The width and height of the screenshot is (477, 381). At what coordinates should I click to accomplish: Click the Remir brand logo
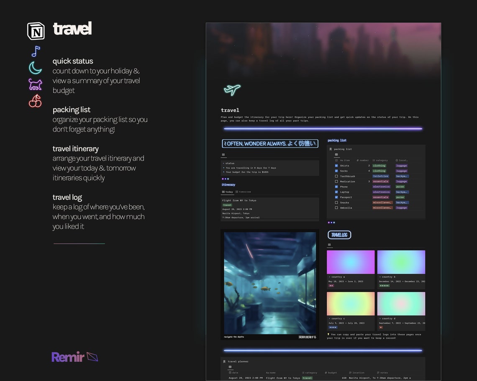[x=75, y=357]
